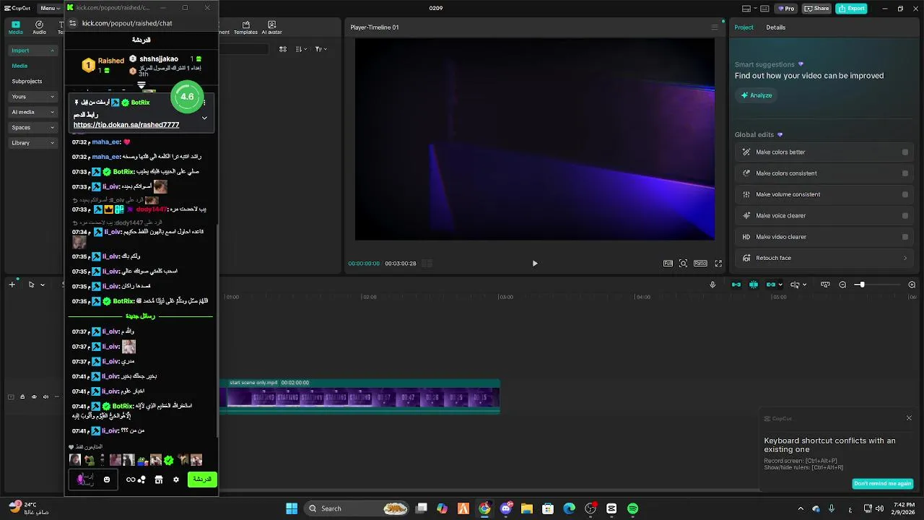Open chat settings gear icon in Kick popout

coord(175,480)
